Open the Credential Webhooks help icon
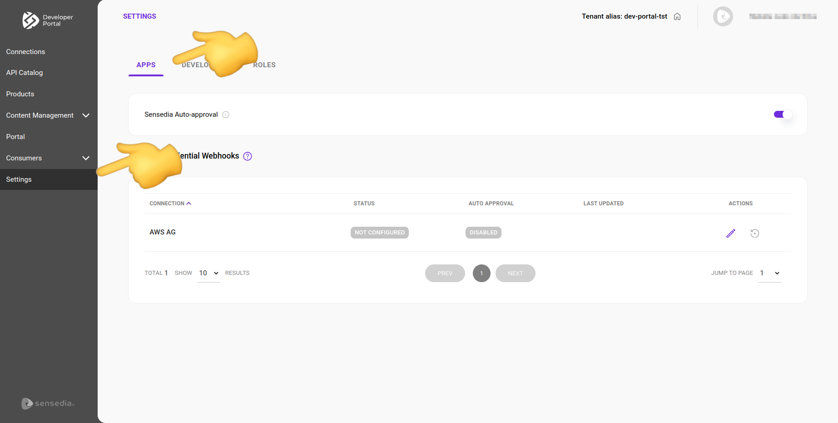838x423 pixels. (x=248, y=156)
